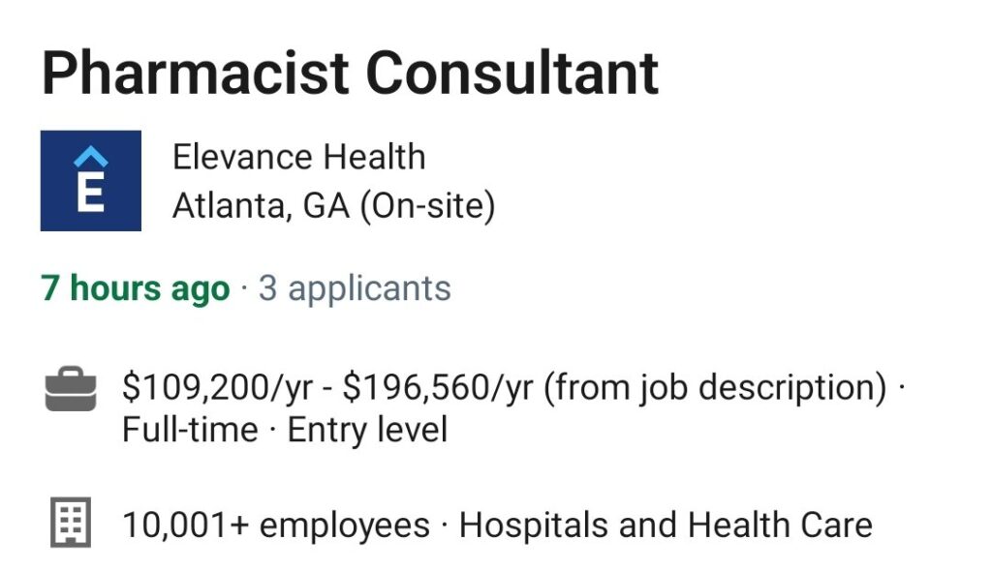Click the briefcase salary icon
Viewport: 992px width, 571px height.
71,389
